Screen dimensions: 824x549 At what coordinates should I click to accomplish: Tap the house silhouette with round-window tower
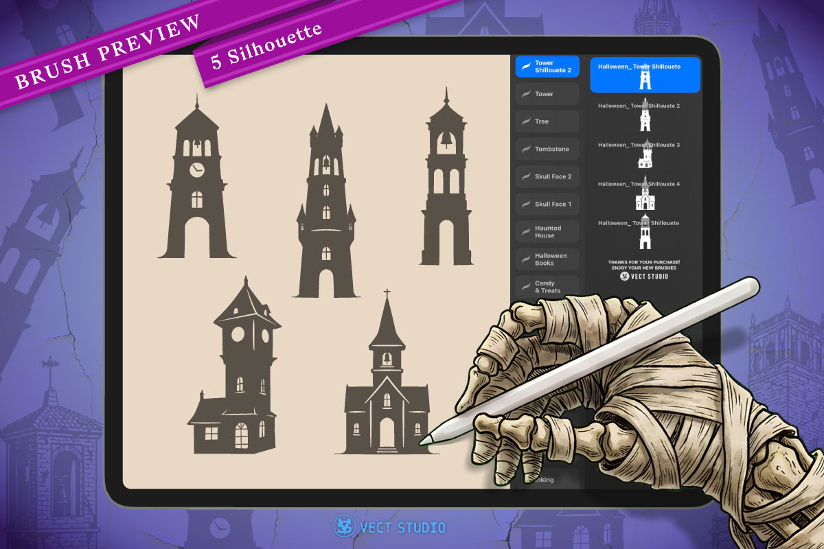pyautogui.click(x=233, y=365)
